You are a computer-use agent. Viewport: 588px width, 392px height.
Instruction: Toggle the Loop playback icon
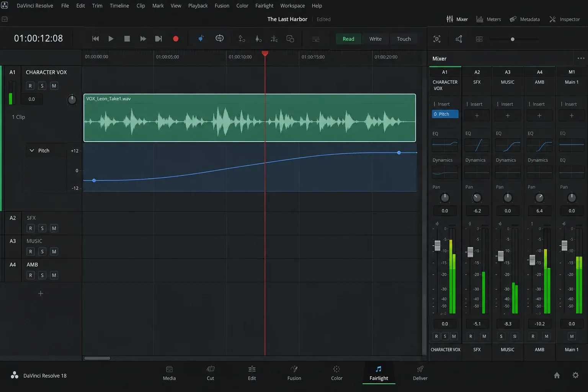click(219, 38)
